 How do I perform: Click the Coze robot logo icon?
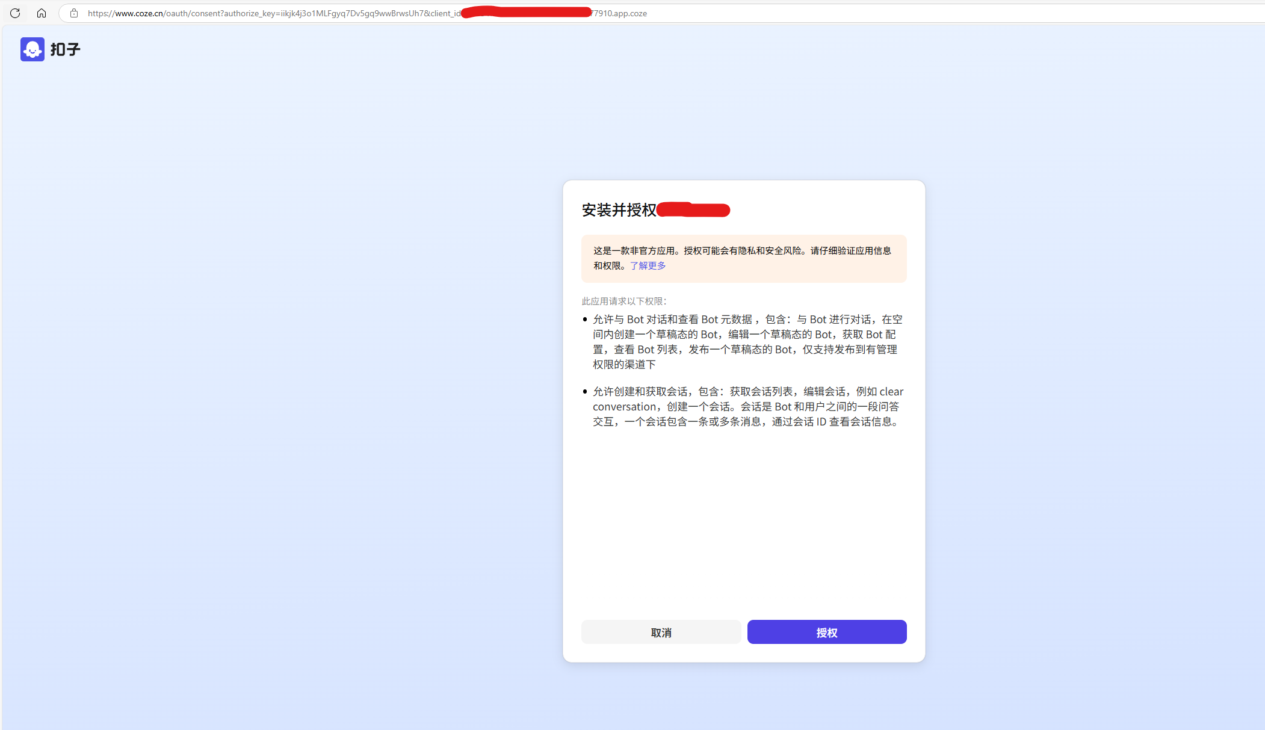coord(32,49)
